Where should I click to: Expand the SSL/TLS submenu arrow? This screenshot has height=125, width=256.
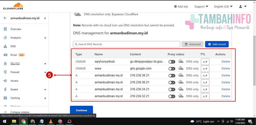click(x=45, y=64)
